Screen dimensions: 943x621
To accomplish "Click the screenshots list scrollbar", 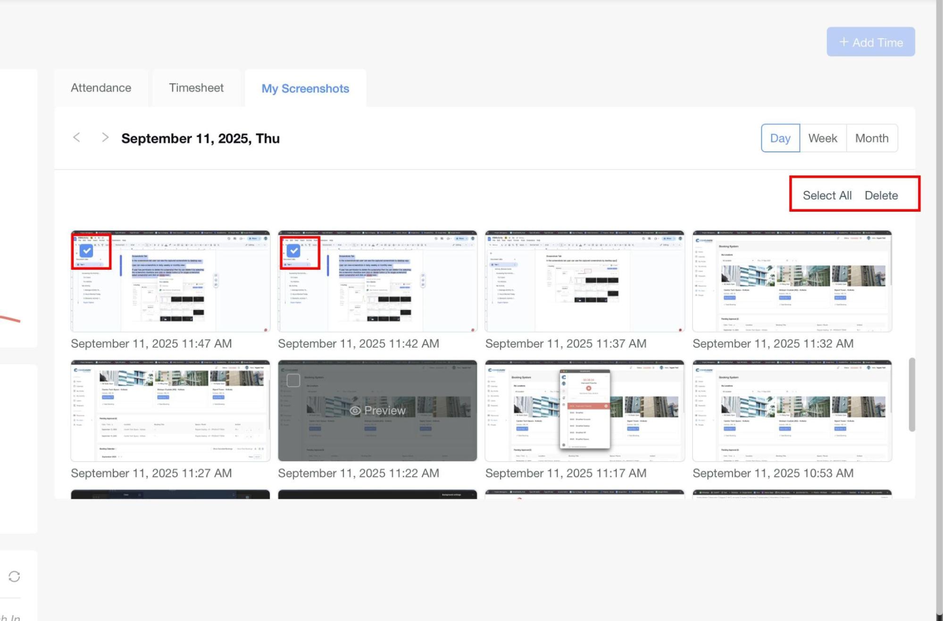I will [911, 394].
